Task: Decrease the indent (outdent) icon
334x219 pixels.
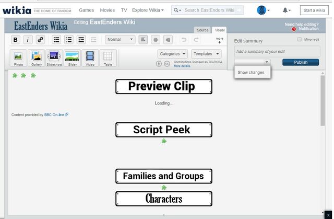Action: [93, 40]
